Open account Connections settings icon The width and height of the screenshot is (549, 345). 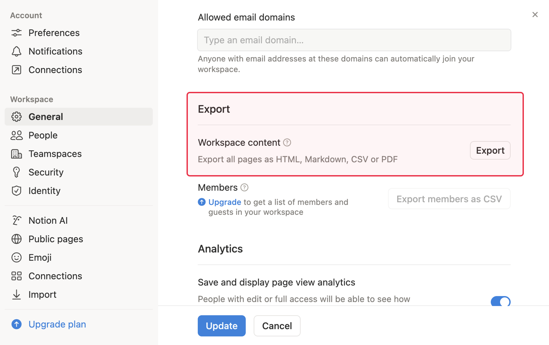(x=17, y=70)
